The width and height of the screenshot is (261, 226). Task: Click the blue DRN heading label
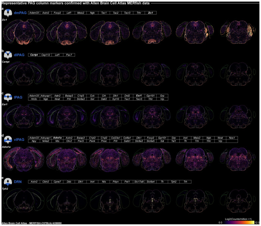tap(19, 181)
